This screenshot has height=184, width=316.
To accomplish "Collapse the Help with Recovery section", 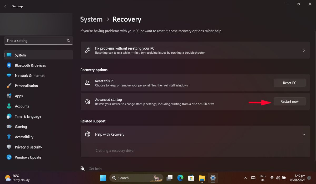I will click(x=303, y=134).
